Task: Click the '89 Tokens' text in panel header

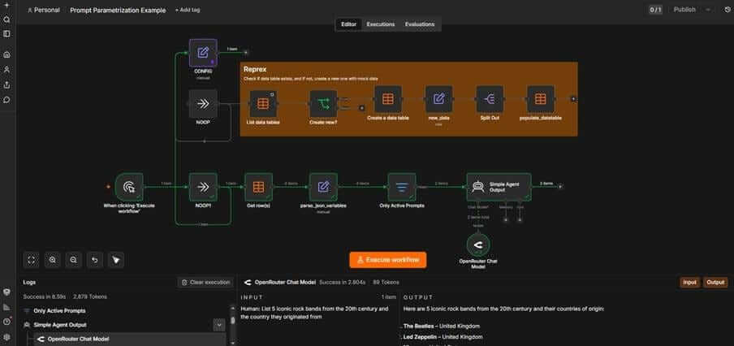Action: coord(386,283)
